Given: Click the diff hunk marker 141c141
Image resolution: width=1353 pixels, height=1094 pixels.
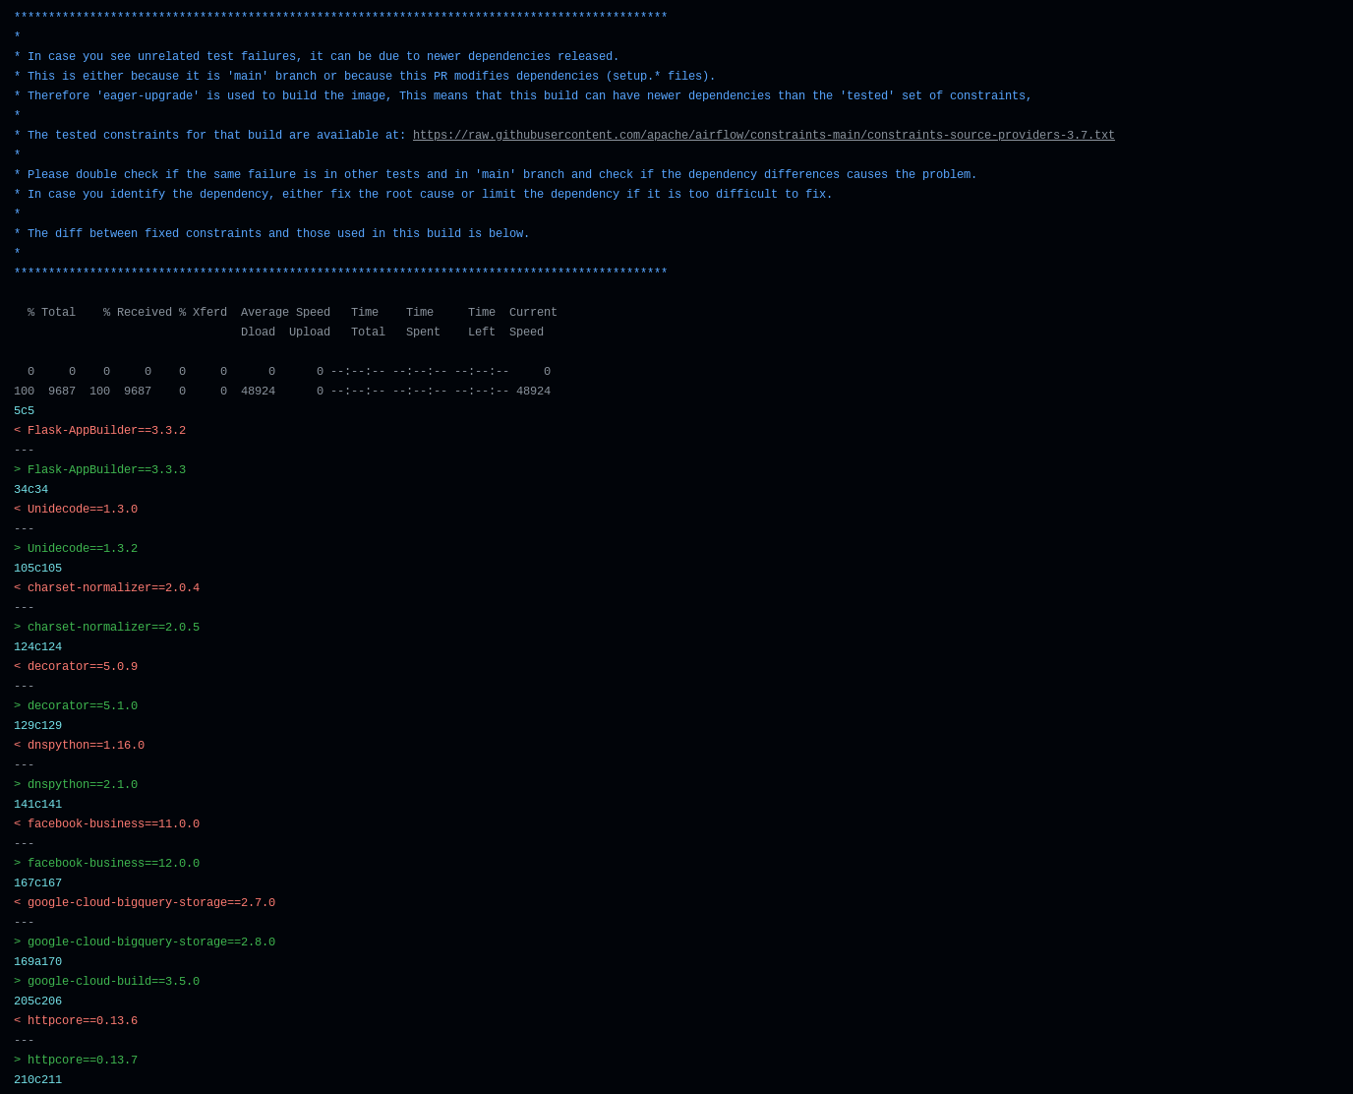Looking at the screenshot, I should click(x=37, y=805).
